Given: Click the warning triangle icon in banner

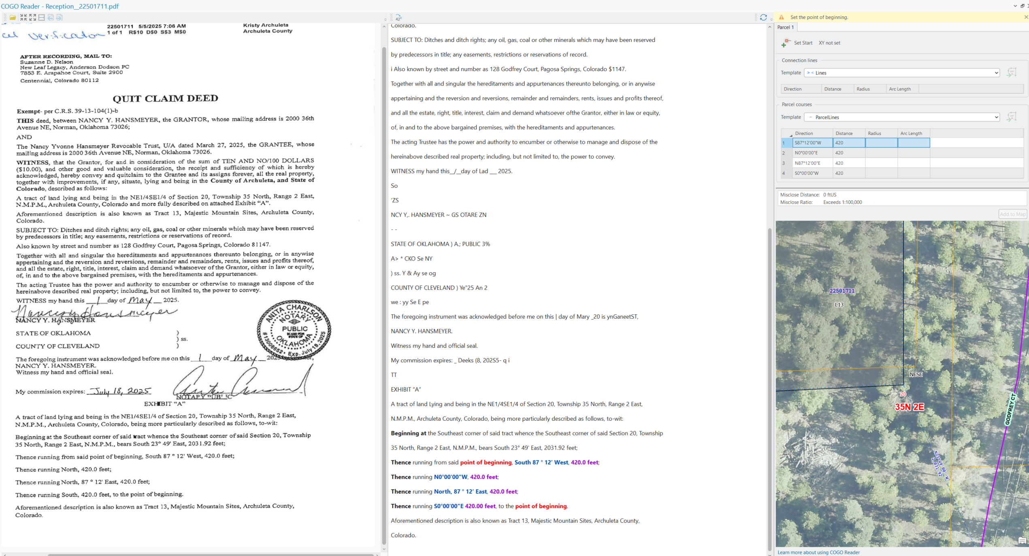Looking at the screenshot, I should pyautogui.click(x=782, y=17).
